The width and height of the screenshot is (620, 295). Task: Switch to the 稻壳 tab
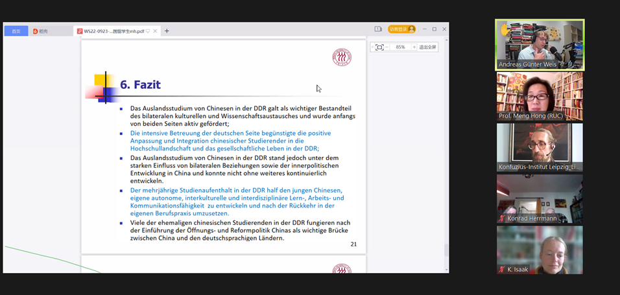(x=50, y=31)
